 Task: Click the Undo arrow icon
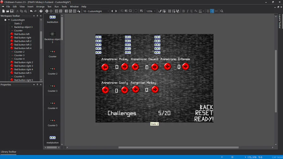pyautogui.click(x=31, y=11)
